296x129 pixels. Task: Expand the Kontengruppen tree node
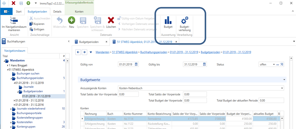[x=11, y=127]
